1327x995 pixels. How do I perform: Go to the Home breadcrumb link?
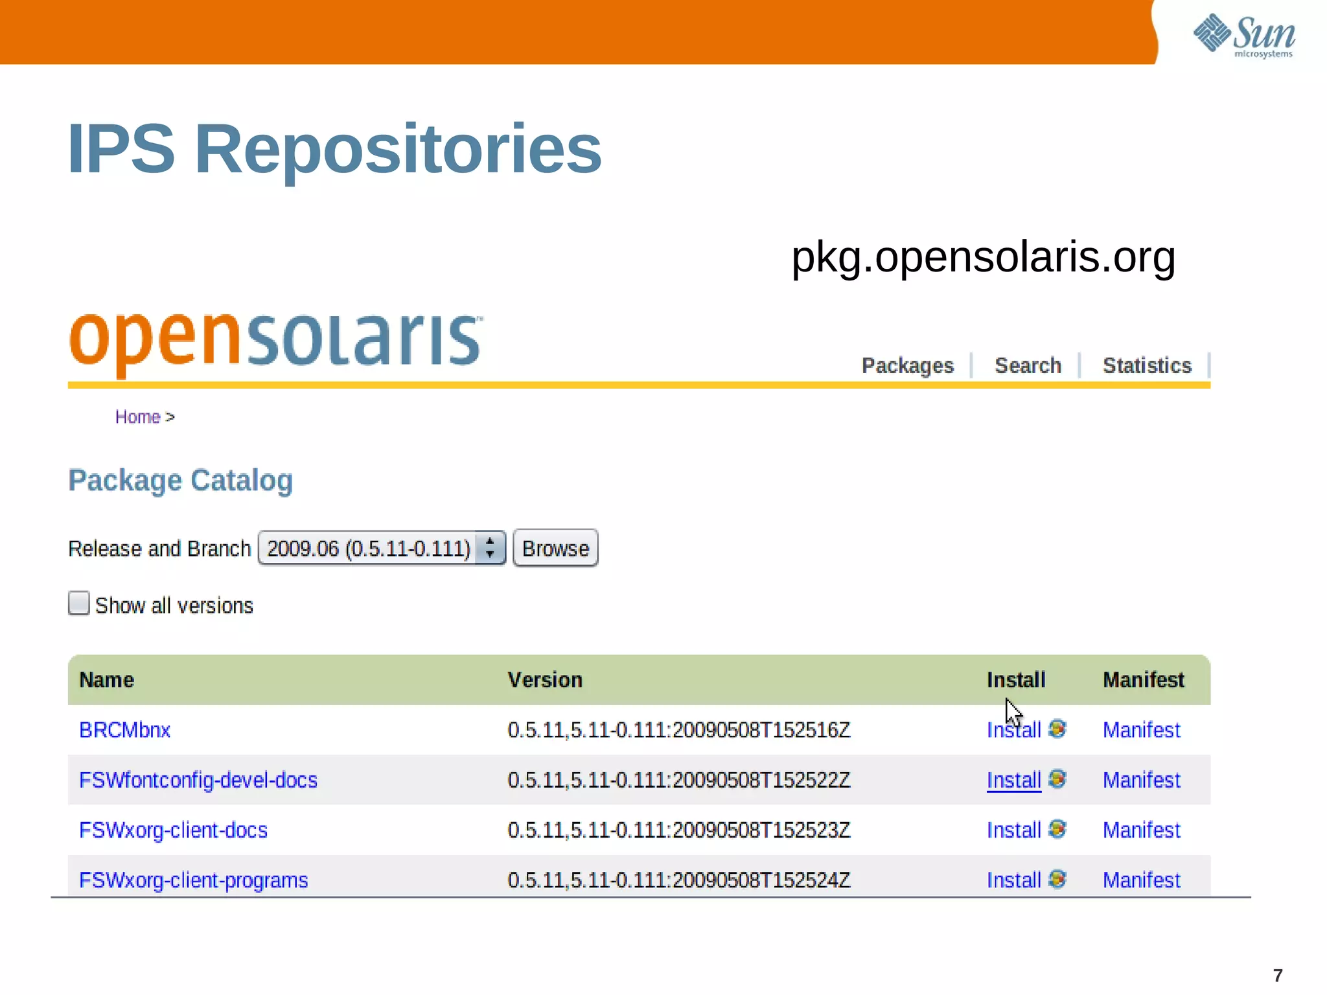(x=137, y=417)
